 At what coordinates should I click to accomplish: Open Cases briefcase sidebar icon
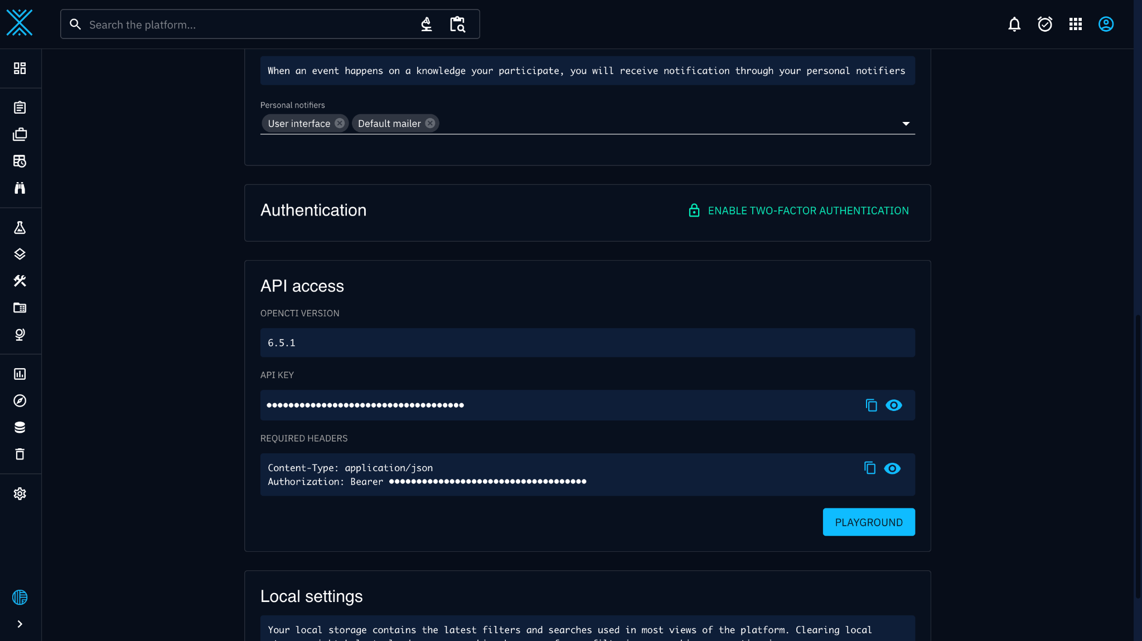click(20, 134)
